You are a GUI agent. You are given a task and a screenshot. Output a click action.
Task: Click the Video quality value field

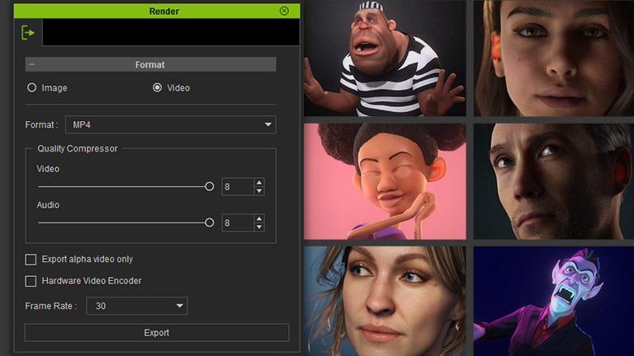237,187
